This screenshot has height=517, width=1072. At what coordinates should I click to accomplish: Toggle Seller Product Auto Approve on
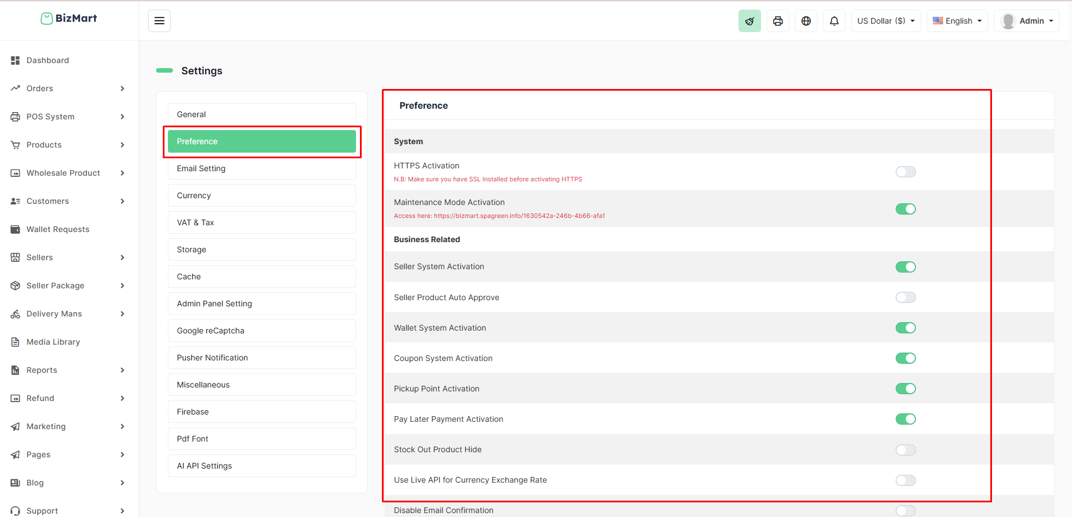tap(905, 297)
